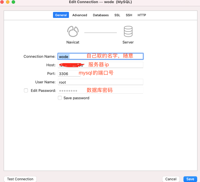Click the 'Server' caption text

click(x=128, y=42)
